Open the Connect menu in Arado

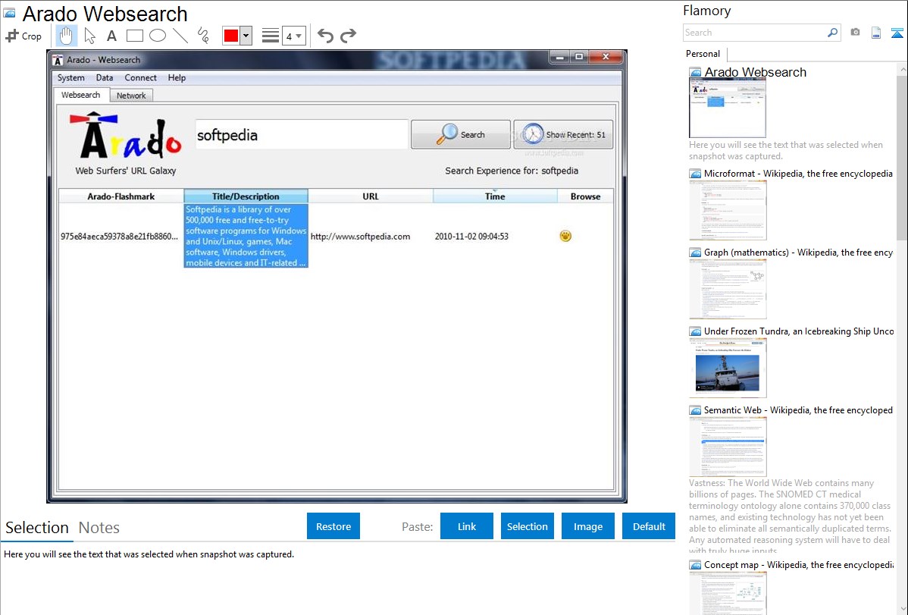pyautogui.click(x=140, y=77)
